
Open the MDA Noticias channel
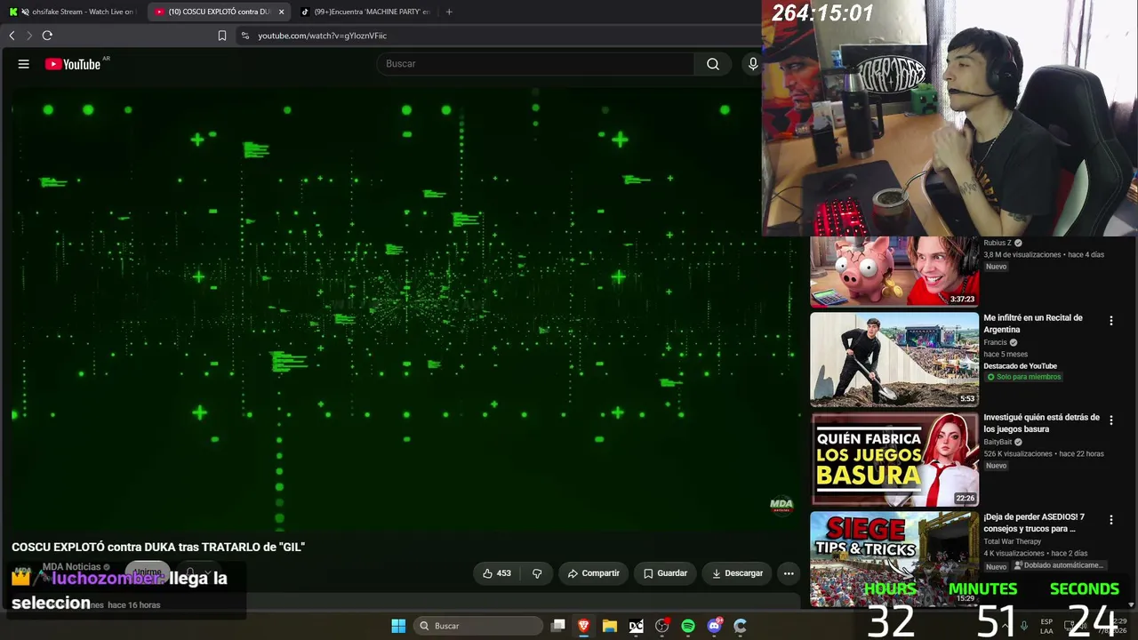pyautogui.click(x=72, y=567)
